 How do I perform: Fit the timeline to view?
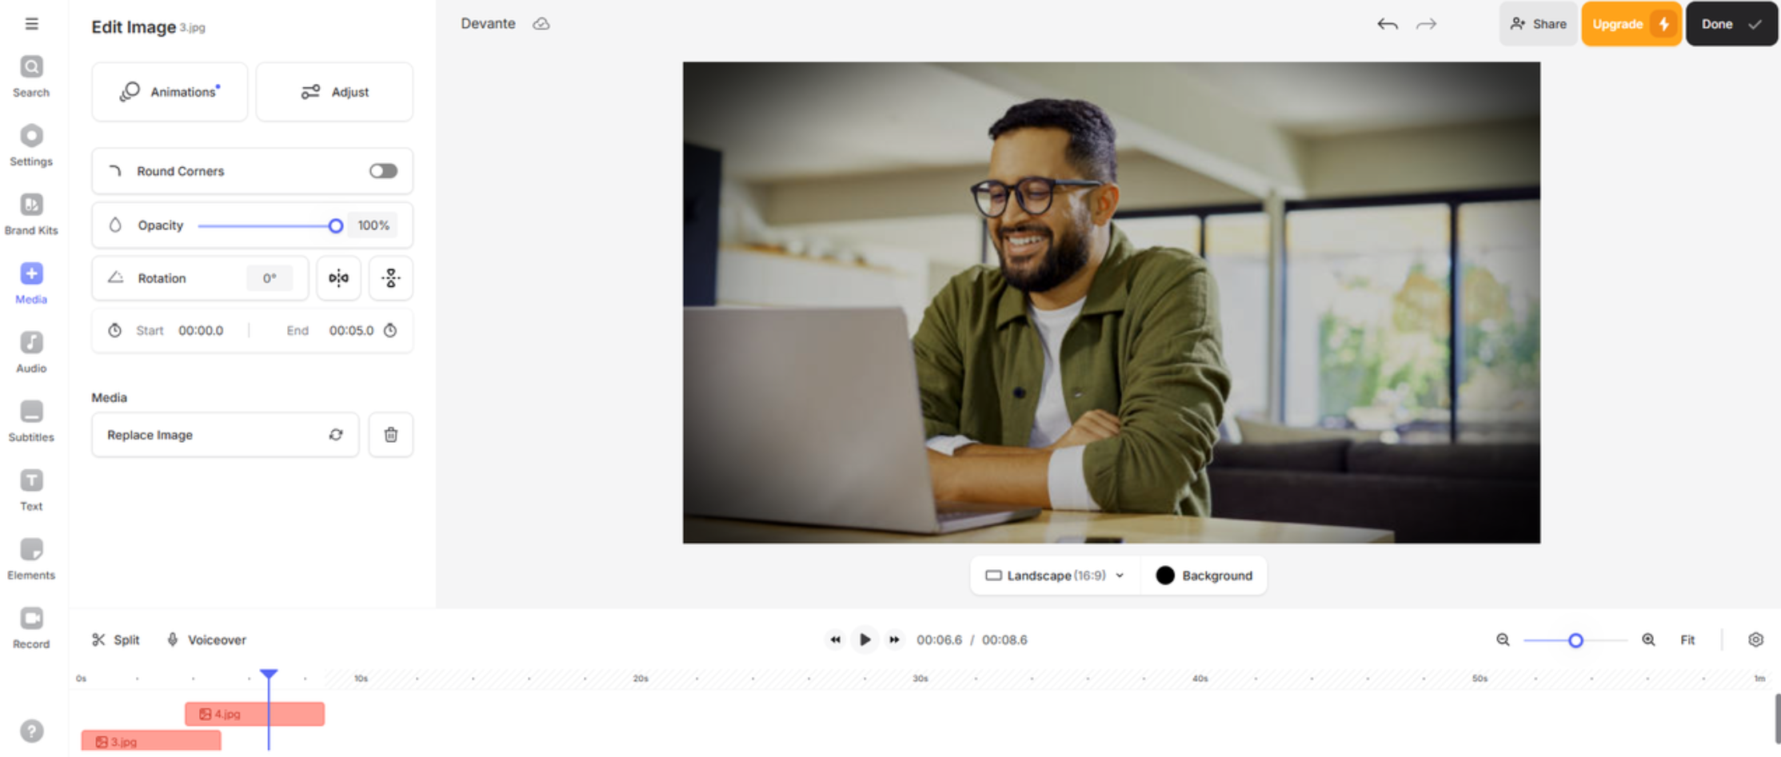[x=1687, y=639]
